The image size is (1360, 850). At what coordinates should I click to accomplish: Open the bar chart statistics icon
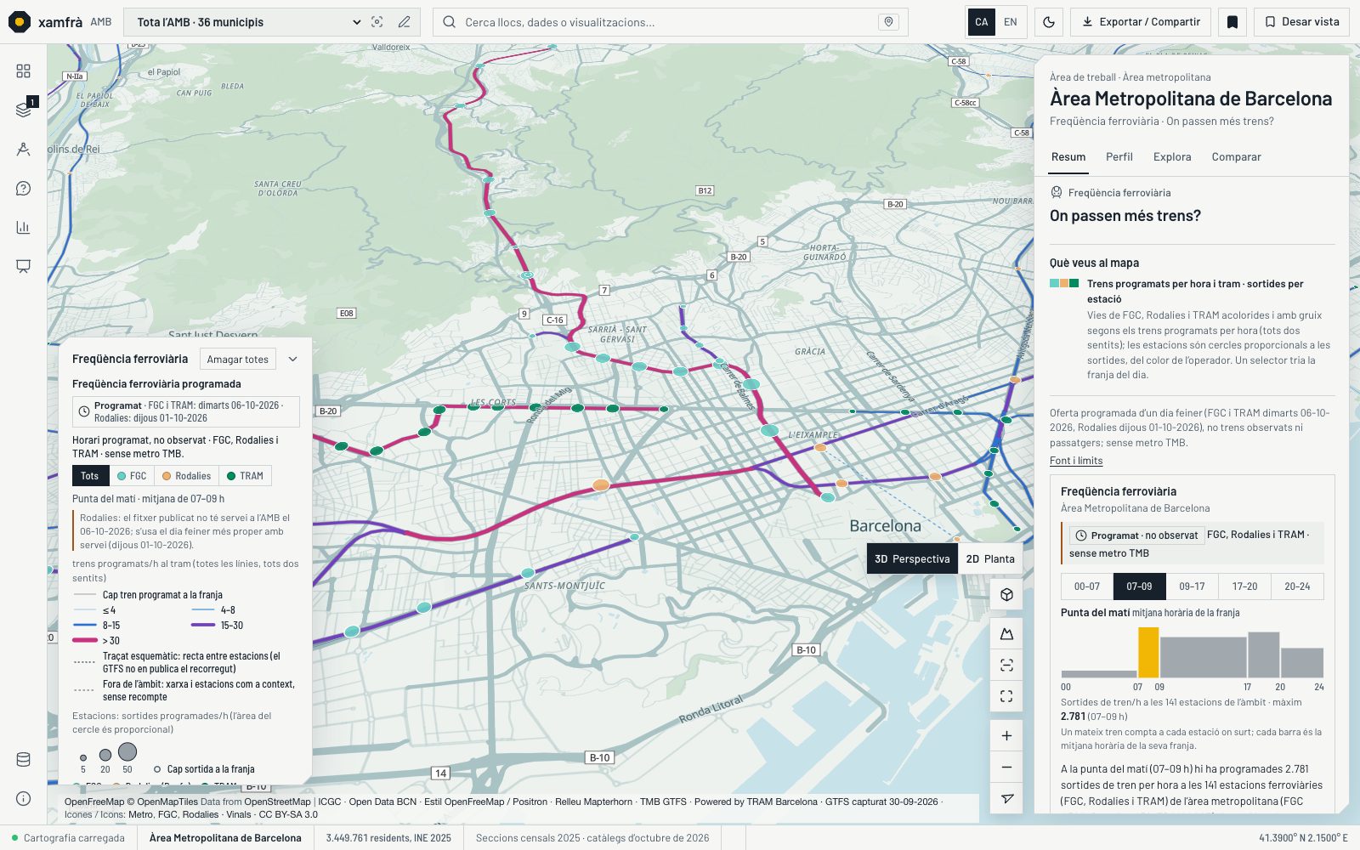coord(23,227)
